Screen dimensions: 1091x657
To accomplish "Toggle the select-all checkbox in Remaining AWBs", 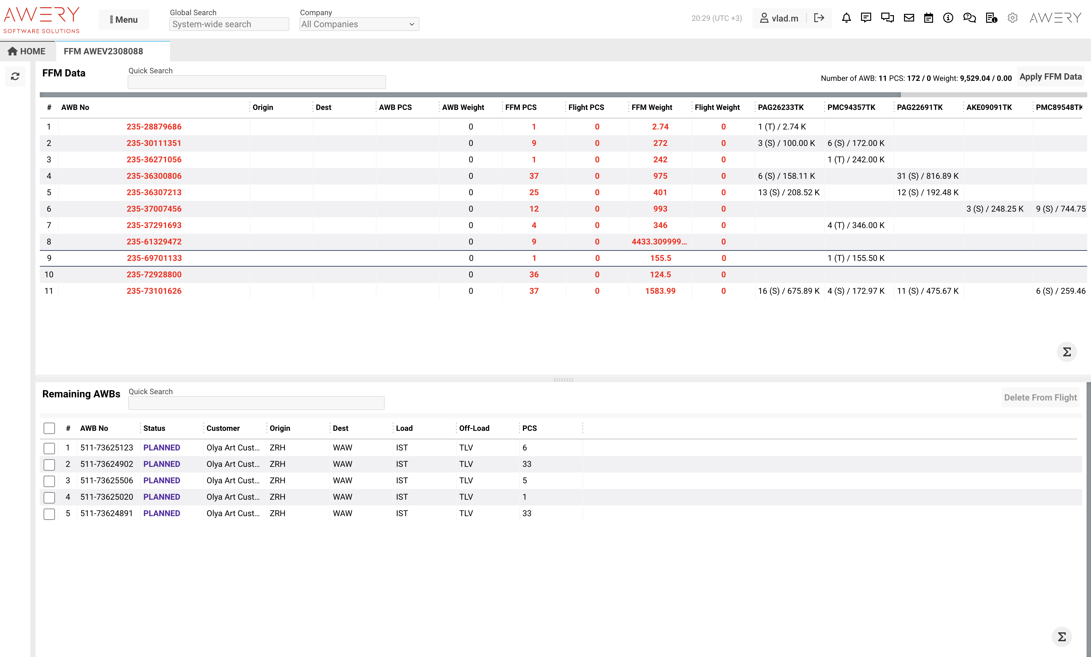I will [x=49, y=428].
